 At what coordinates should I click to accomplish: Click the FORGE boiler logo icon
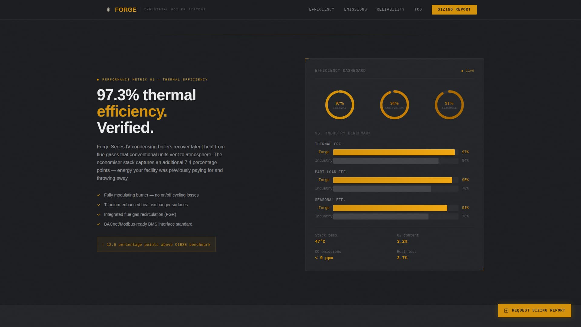click(108, 9)
